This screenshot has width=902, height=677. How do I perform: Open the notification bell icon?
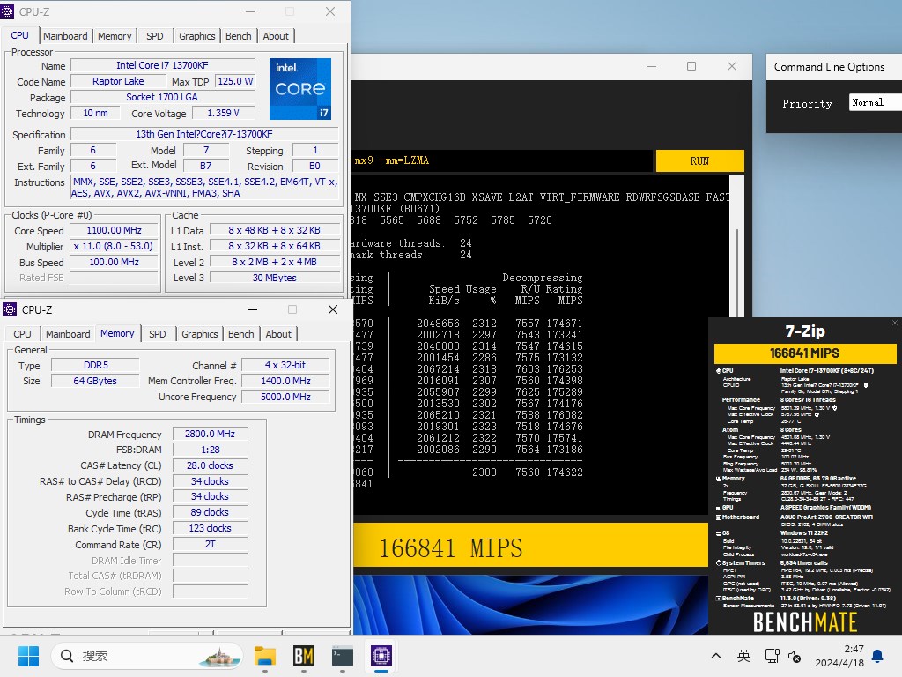click(878, 656)
